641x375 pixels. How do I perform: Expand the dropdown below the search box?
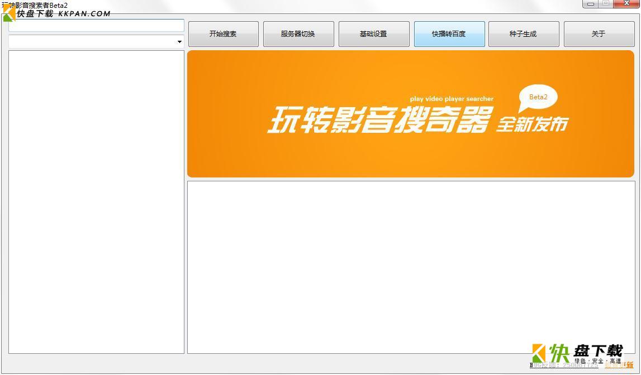pyautogui.click(x=179, y=42)
